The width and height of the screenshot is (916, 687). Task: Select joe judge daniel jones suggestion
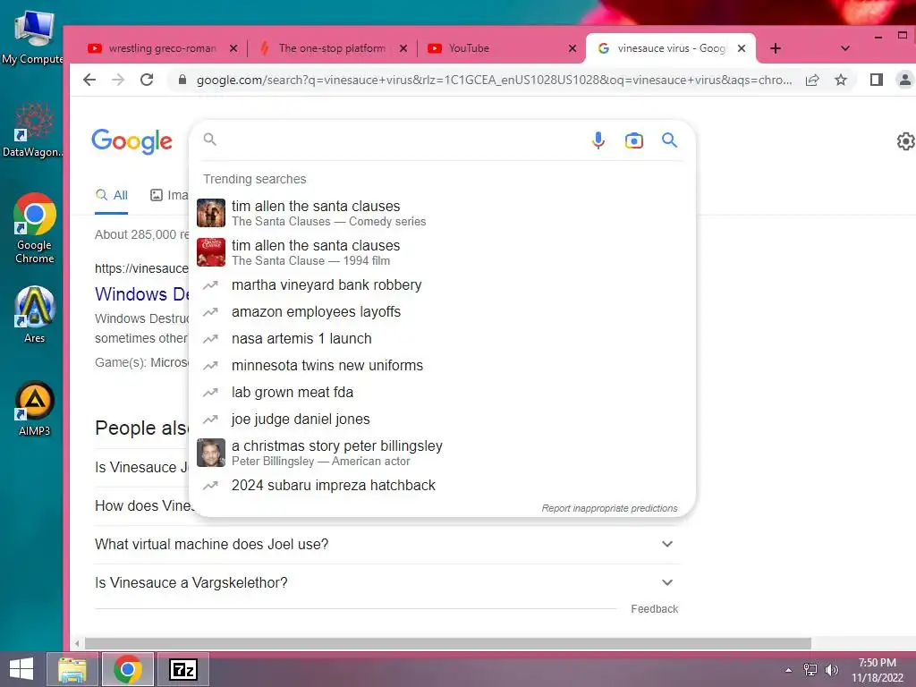click(442, 420)
